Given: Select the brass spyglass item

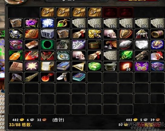Looking at the screenshot, I should coord(157,34).
